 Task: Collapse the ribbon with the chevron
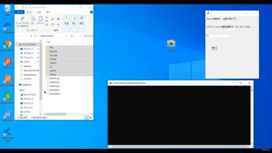[88, 12]
